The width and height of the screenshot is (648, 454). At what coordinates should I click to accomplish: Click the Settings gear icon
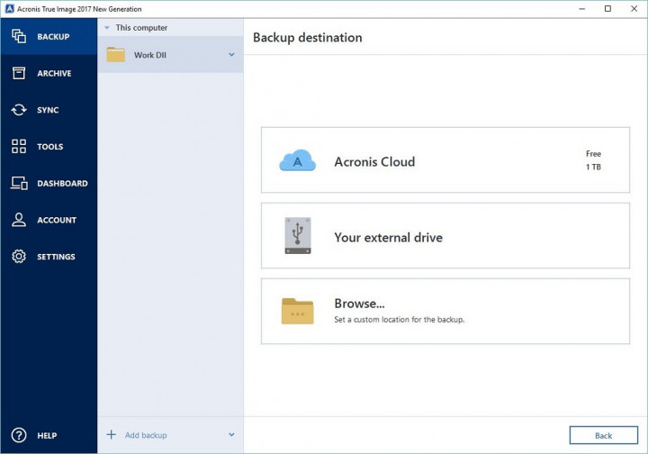19,257
